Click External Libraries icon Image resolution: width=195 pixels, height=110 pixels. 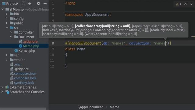tap(7, 87)
